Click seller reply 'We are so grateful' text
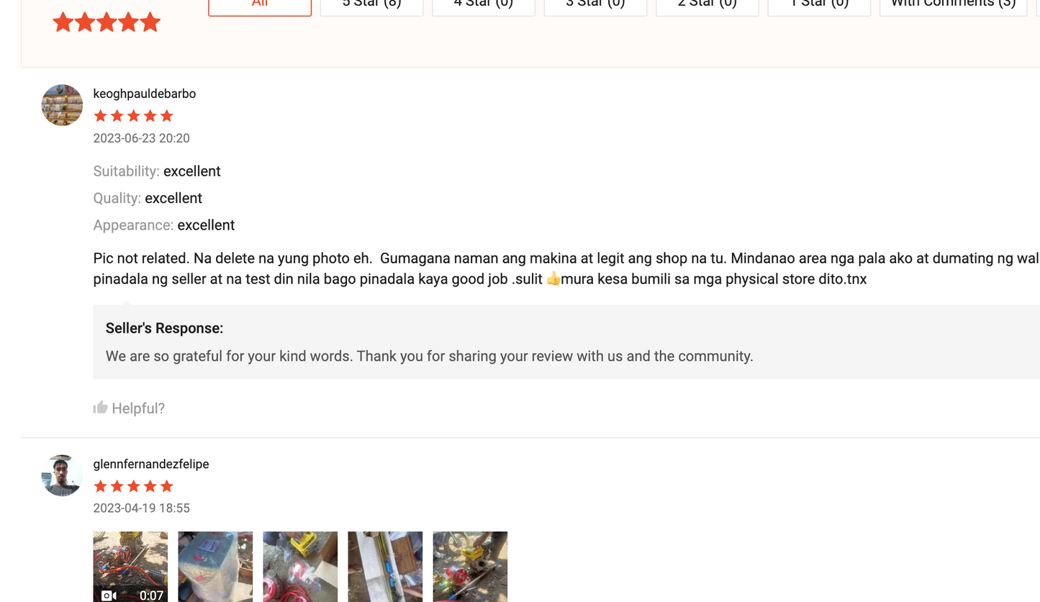Screen dimensions: 1040x602 [430, 356]
